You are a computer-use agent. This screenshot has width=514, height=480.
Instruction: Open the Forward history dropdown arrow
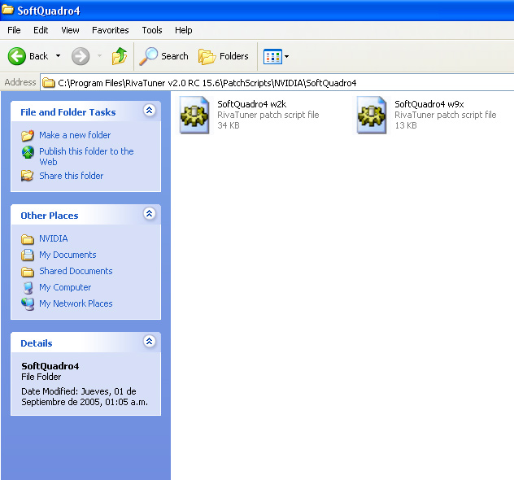(99, 56)
